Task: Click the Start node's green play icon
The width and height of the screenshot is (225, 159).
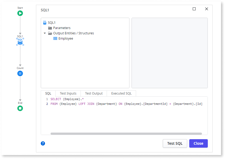Action: click(20, 13)
